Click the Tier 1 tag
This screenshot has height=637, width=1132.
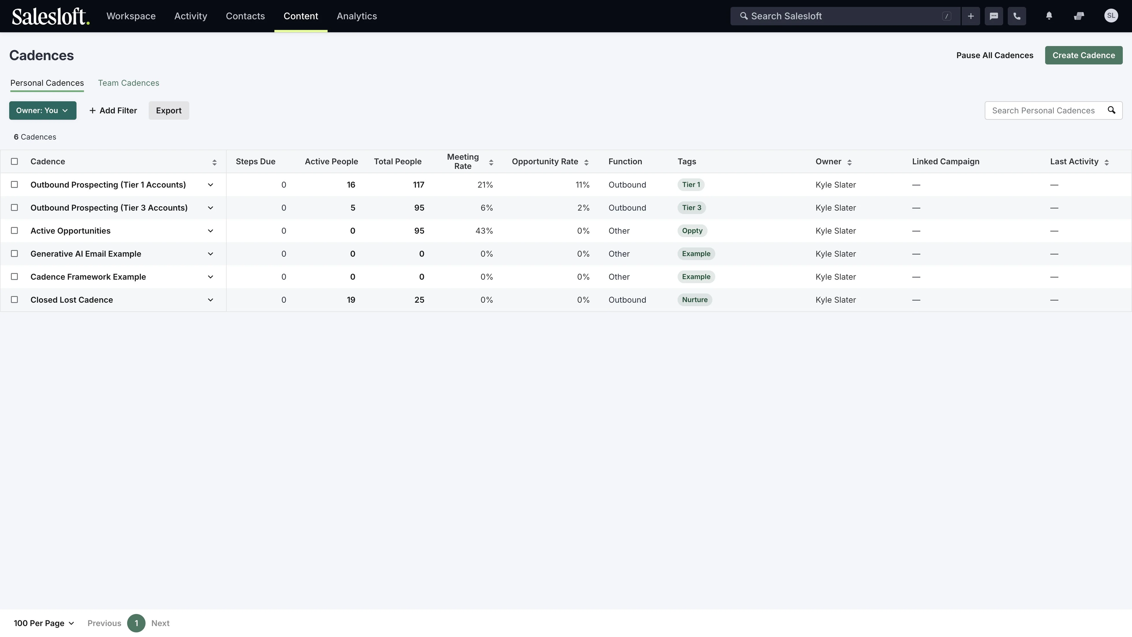tap(691, 185)
